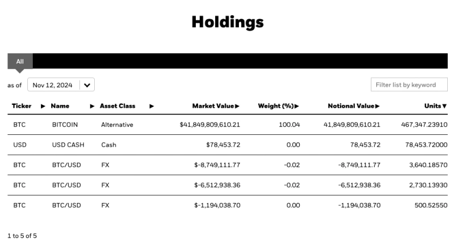Select the BITCOIN holding row name

tap(65, 124)
